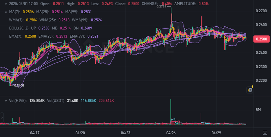Click the auto-fit price scale icon
Image resolution: width=271 pixels, height=137 pixels.
tap(265, 132)
